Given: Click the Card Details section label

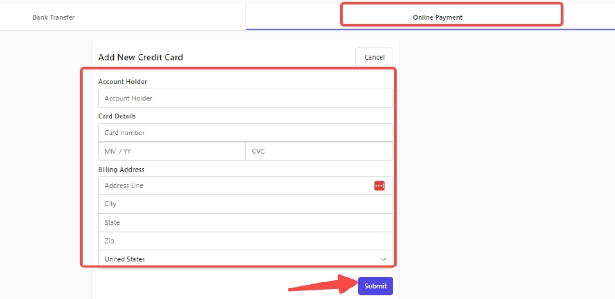Looking at the screenshot, I should [117, 116].
